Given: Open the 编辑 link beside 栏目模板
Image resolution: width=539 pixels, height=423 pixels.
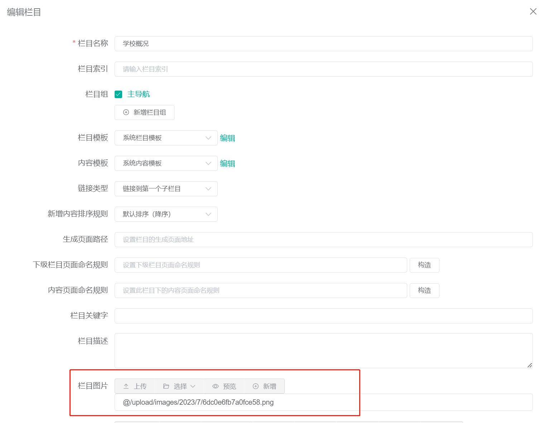Looking at the screenshot, I should coord(227,138).
